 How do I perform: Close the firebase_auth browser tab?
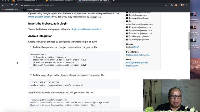click(x=108, y=1)
